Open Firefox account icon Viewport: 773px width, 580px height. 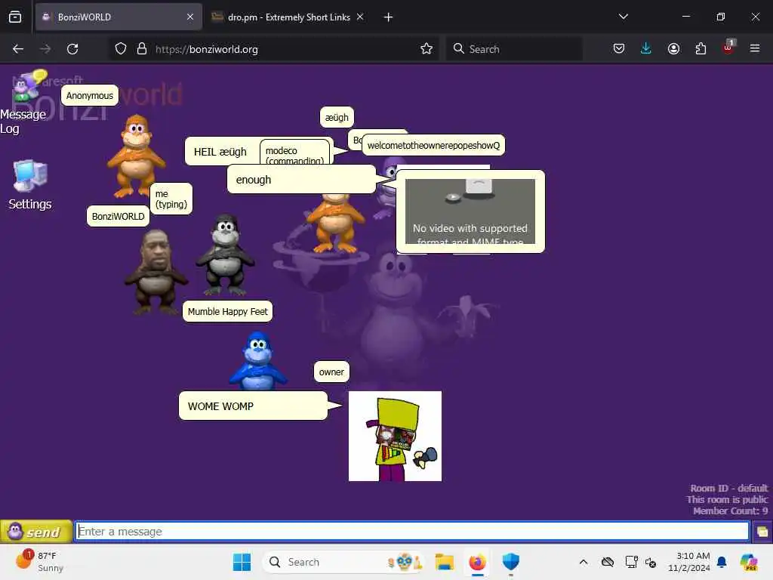pos(673,49)
